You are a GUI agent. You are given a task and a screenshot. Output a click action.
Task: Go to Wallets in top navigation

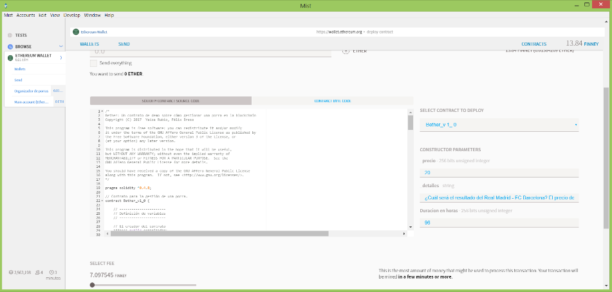click(x=89, y=44)
